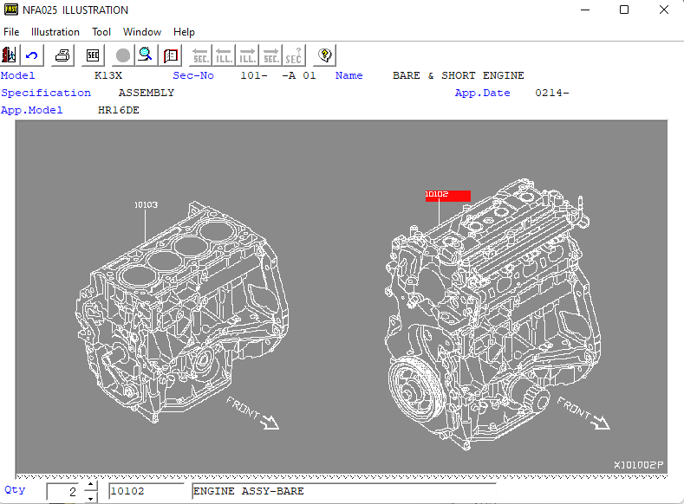Click the printer icon
The image size is (684, 504).
[63, 55]
